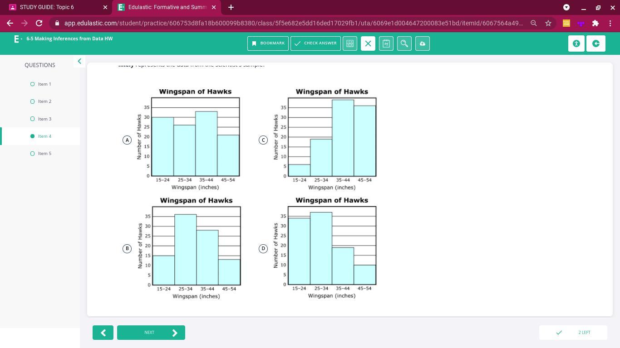Click the cloud upload icon
Image resolution: width=620 pixels, height=348 pixels.
click(x=423, y=43)
